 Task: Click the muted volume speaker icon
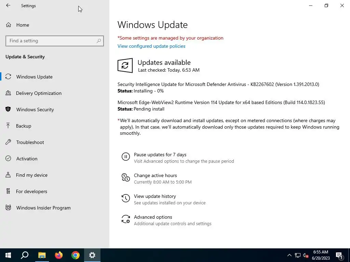coord(306,255)
